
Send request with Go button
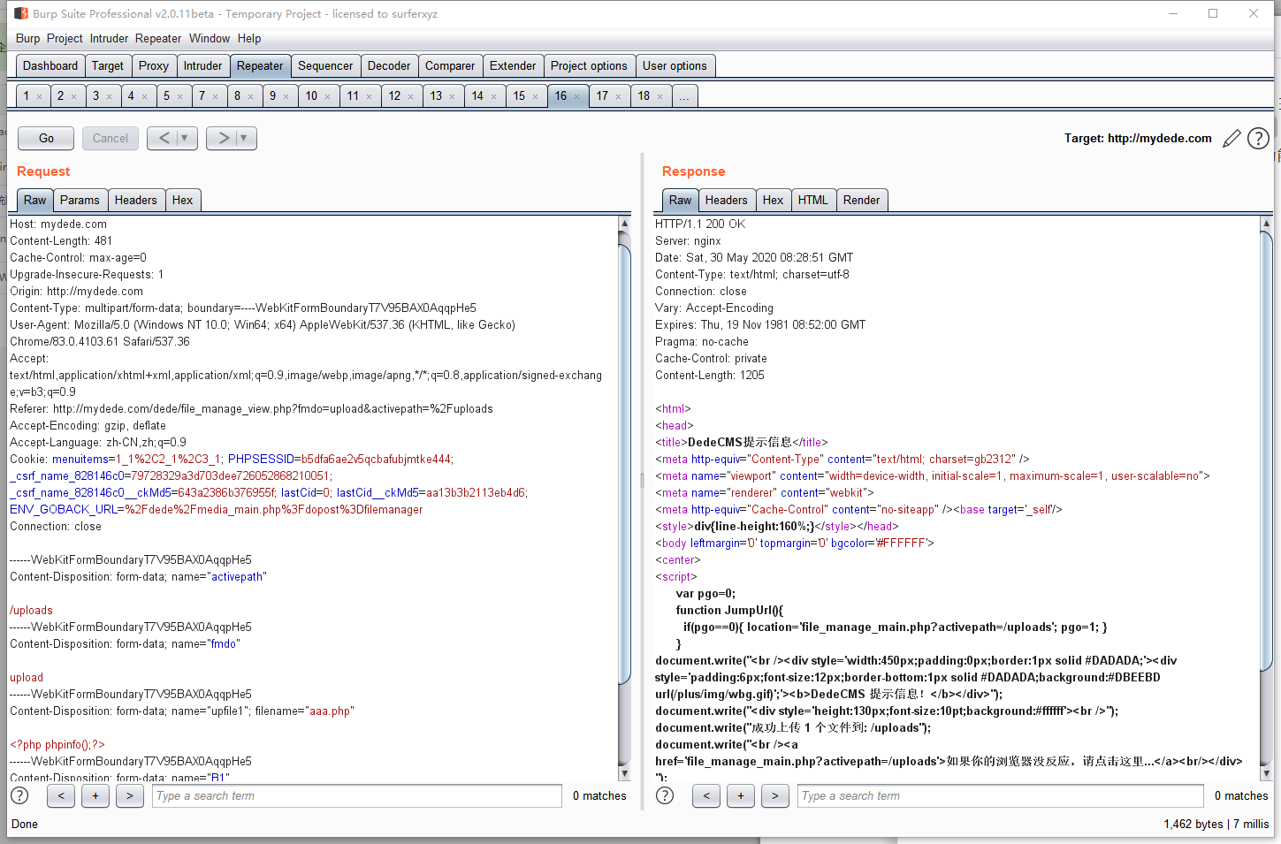coord(46,138)
